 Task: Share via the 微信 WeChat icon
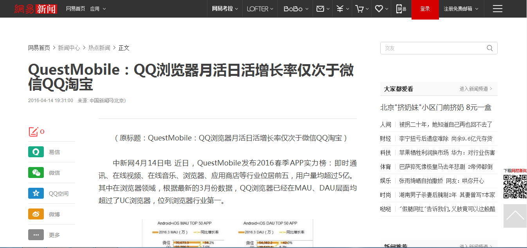(x=36, y=173)
